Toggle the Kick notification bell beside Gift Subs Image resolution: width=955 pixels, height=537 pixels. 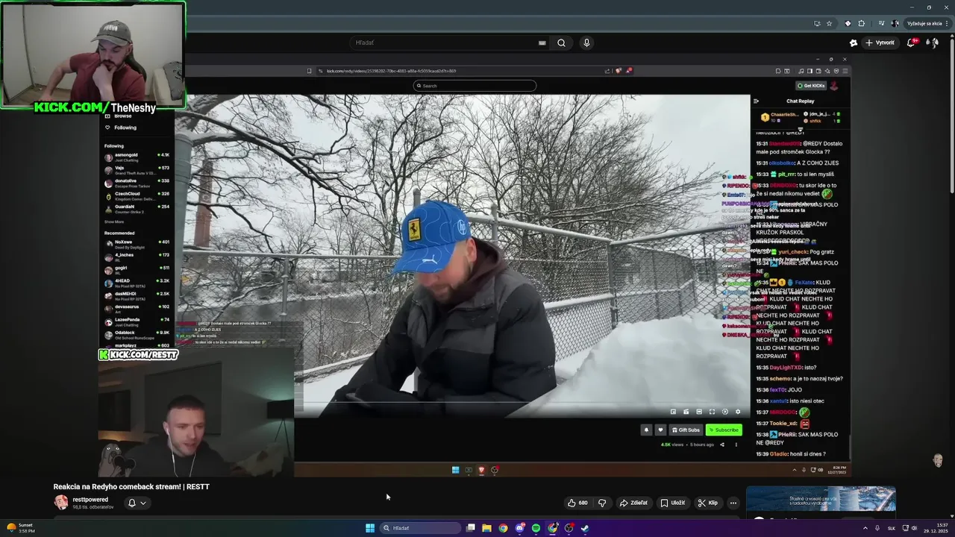coord(646,430)
